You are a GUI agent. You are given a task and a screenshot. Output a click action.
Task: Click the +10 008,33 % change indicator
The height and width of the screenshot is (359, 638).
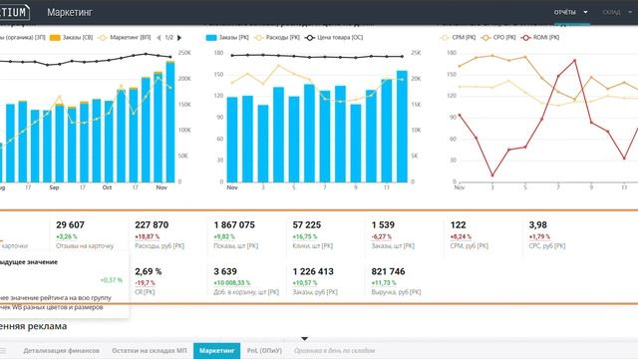232,283
